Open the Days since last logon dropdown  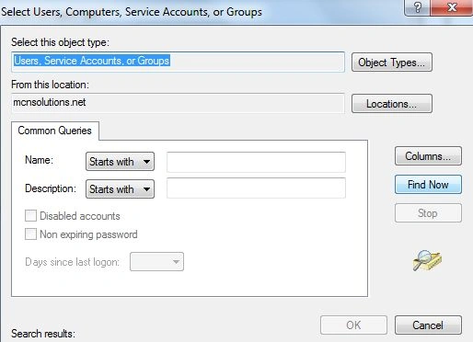pos(156,262)
